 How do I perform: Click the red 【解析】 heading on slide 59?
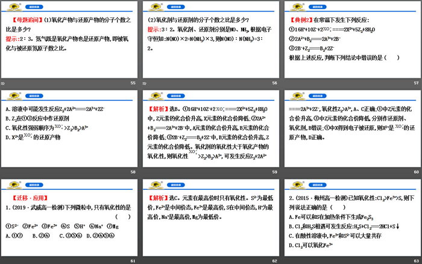158,109
